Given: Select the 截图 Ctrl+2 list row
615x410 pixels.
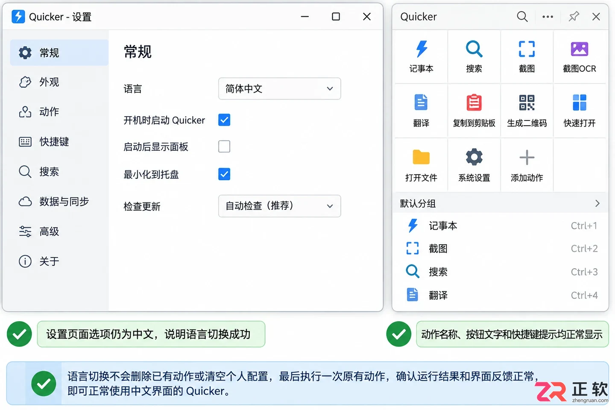Looking at the screenshot, I should click(x=500, y=249).
